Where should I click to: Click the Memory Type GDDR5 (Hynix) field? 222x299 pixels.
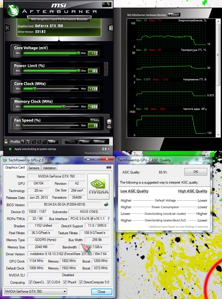(x=45, y=240)
